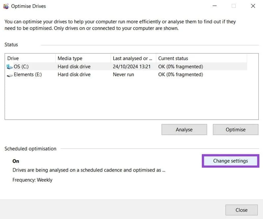Screen dimensions: 263x219
Task: Click the Optimise Drives title bar icon
Action: [6, 6]
